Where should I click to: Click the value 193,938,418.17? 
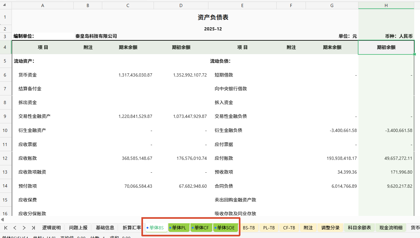(x=341, y=158)
